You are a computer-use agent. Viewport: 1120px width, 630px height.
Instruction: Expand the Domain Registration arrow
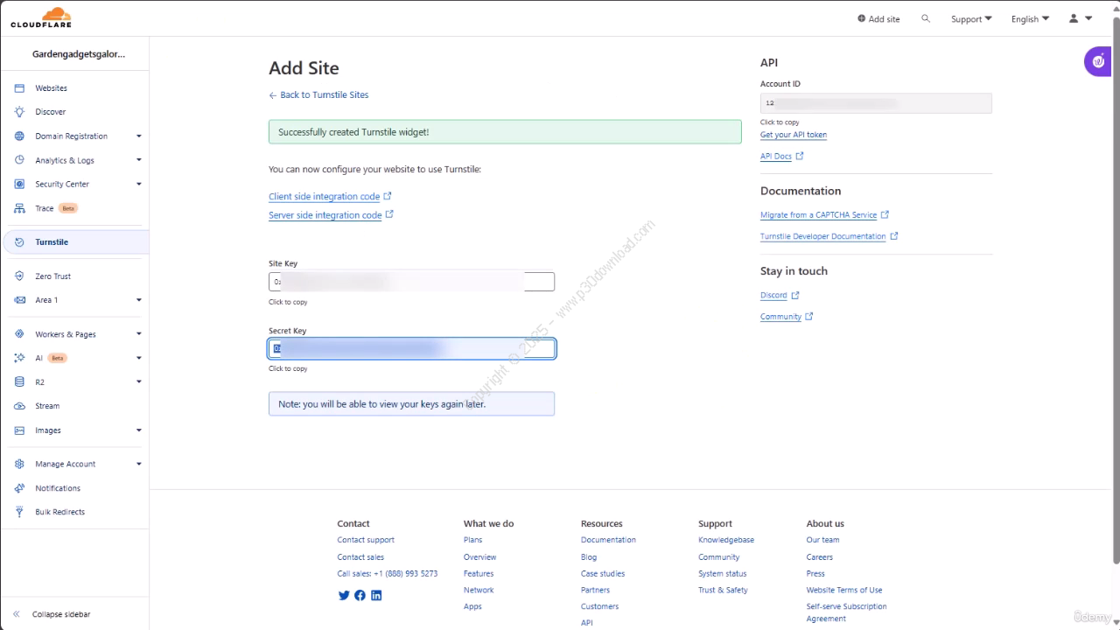(x=138, y=136)
